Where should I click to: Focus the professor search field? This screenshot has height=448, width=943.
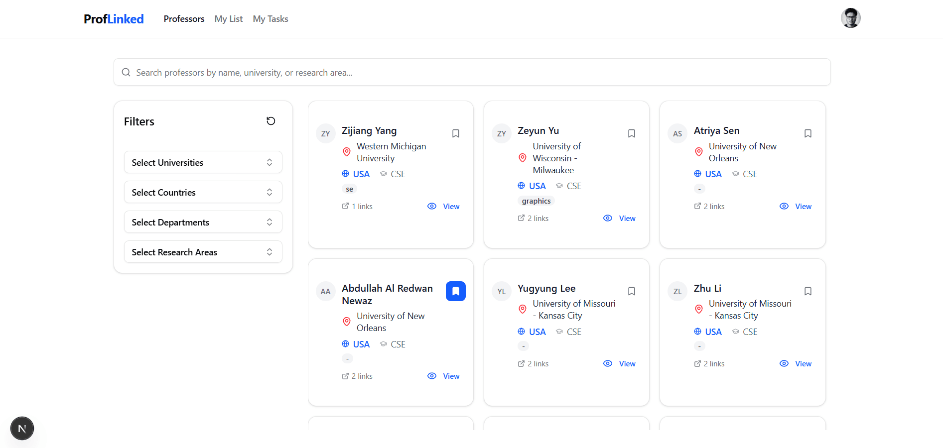472,72
